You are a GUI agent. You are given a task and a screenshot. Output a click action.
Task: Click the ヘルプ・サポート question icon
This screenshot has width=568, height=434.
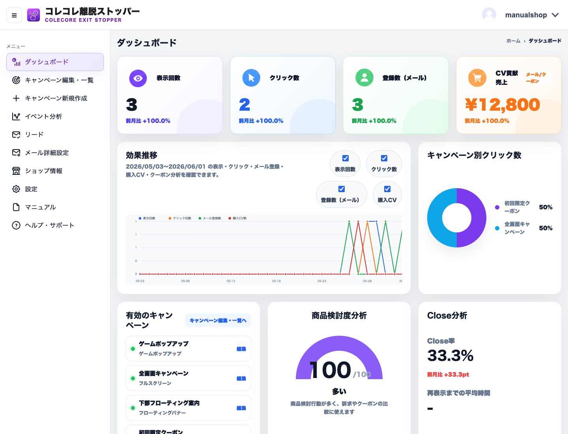pyautogui.click(x=16, y=225)
